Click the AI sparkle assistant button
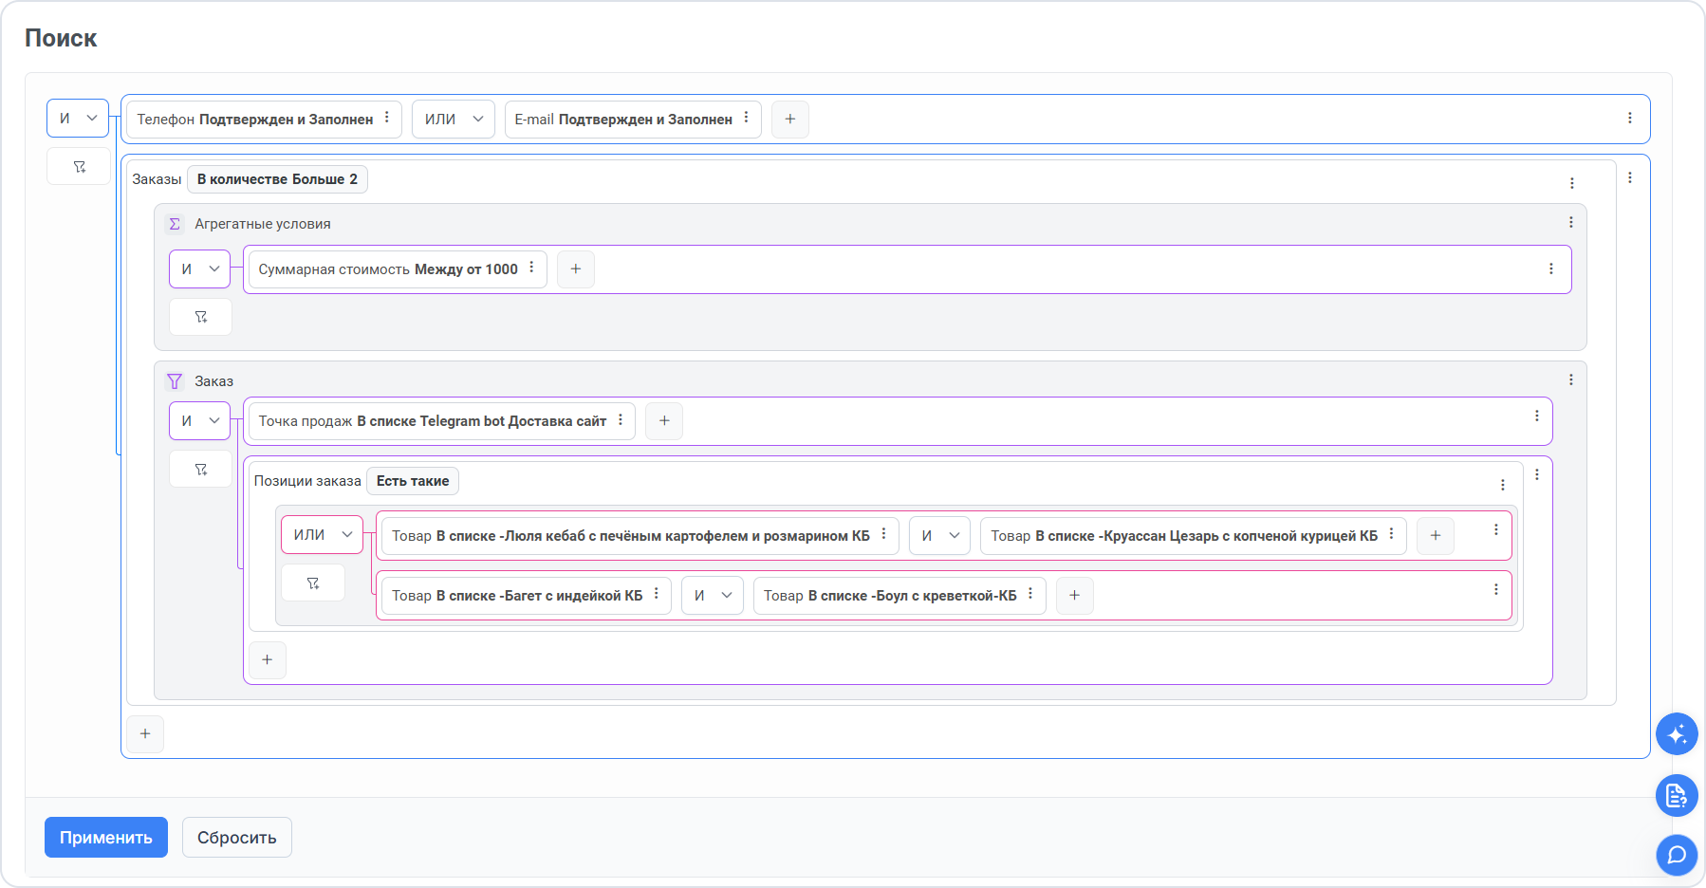Viewport: 1706px width, 888px height. 1677,734
